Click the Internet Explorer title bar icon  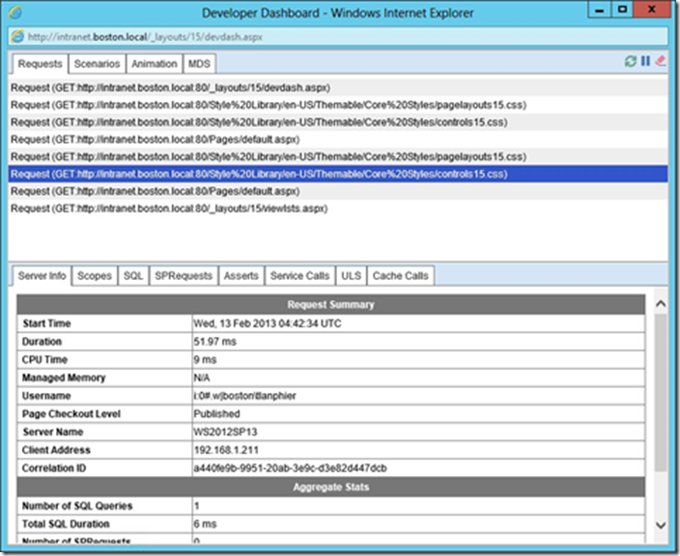(15, 13)
